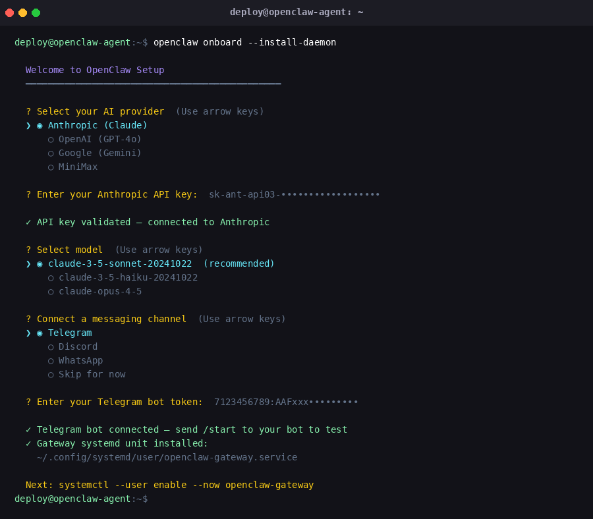This screenshot has height=519, width=593.
Task: Click the red close window button
Action: [x=9, y=13]
